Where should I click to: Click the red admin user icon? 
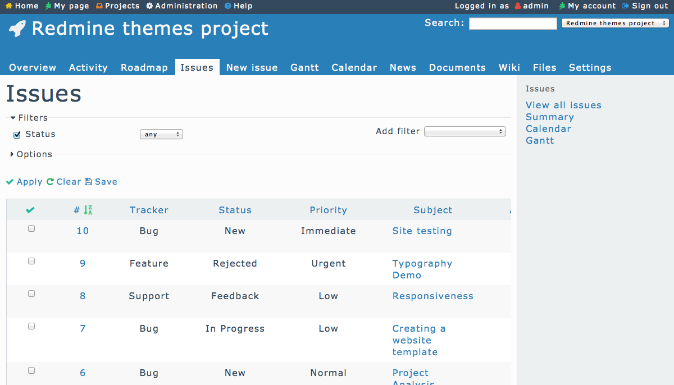(x=518, y=6)
